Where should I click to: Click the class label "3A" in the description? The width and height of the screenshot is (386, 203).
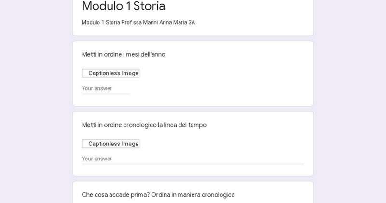[192, 22]
